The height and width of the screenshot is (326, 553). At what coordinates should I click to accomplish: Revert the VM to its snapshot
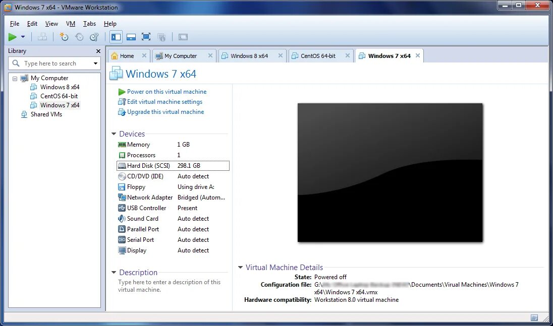tap(79, 37)
